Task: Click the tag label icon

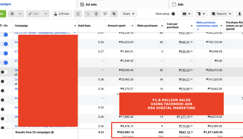Action: point(114,14)
